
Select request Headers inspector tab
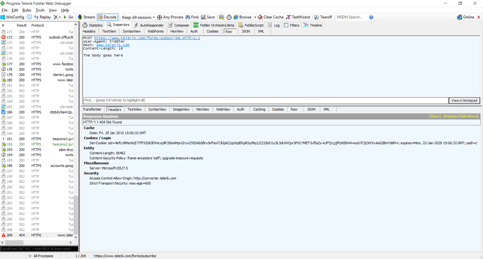coord(89,31)
